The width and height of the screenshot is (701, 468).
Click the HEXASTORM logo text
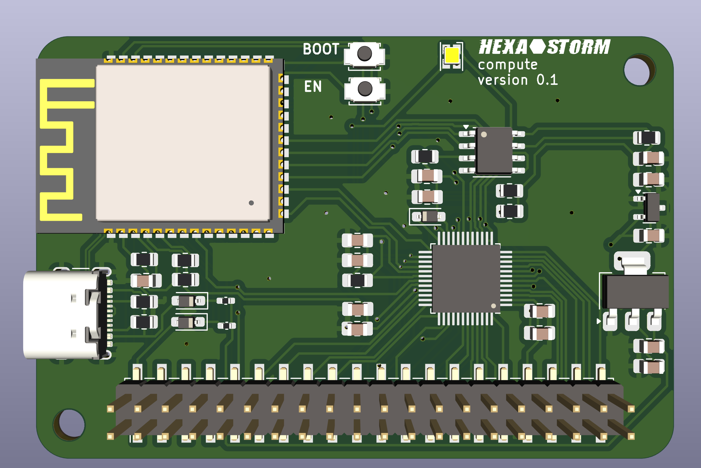coord(544,47)
